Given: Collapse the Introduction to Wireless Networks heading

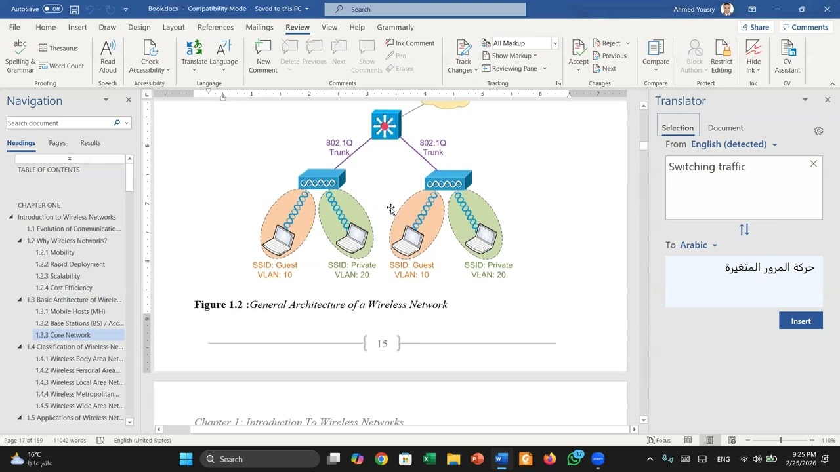Looking at the screenshot, I should click(x=11, y=217).
